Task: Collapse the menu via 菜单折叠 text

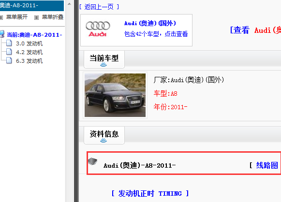Action: [53, 17]
